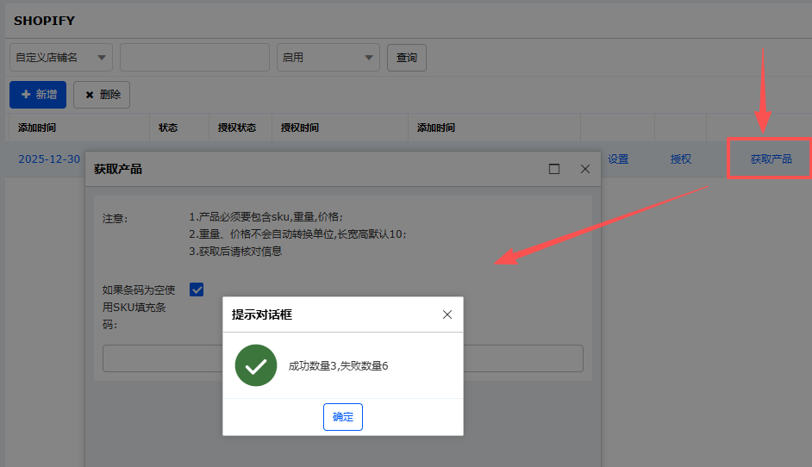The width and height of the screenshot is (812, 467).
Task: Click the 授权 link in the row
Action: pyautogui.click(x=681, y=159)
